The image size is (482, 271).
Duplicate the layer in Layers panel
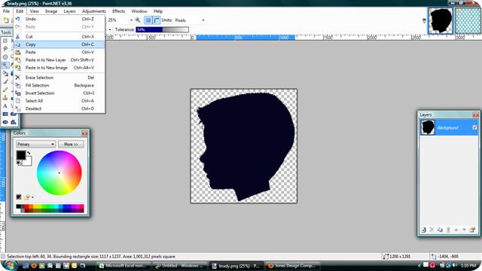(440, 230)
